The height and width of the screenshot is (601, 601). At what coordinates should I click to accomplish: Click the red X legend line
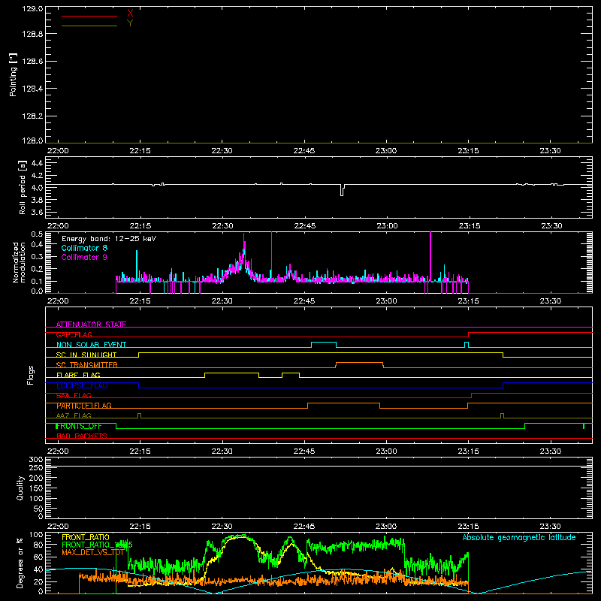[89, 16]
